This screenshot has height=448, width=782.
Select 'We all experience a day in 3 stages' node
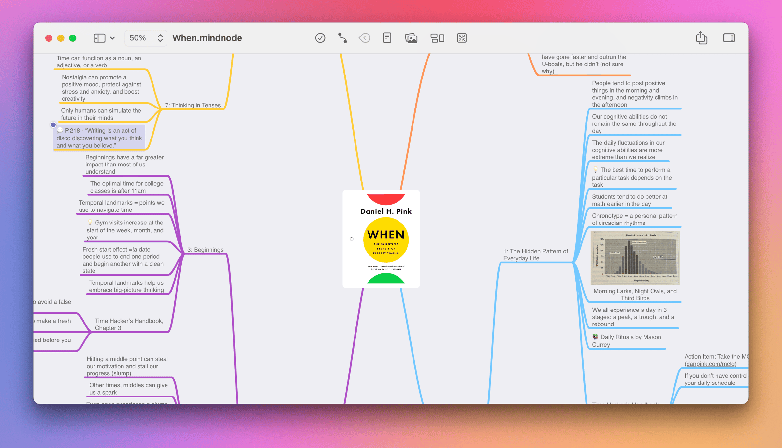click(x=633, y=317)
